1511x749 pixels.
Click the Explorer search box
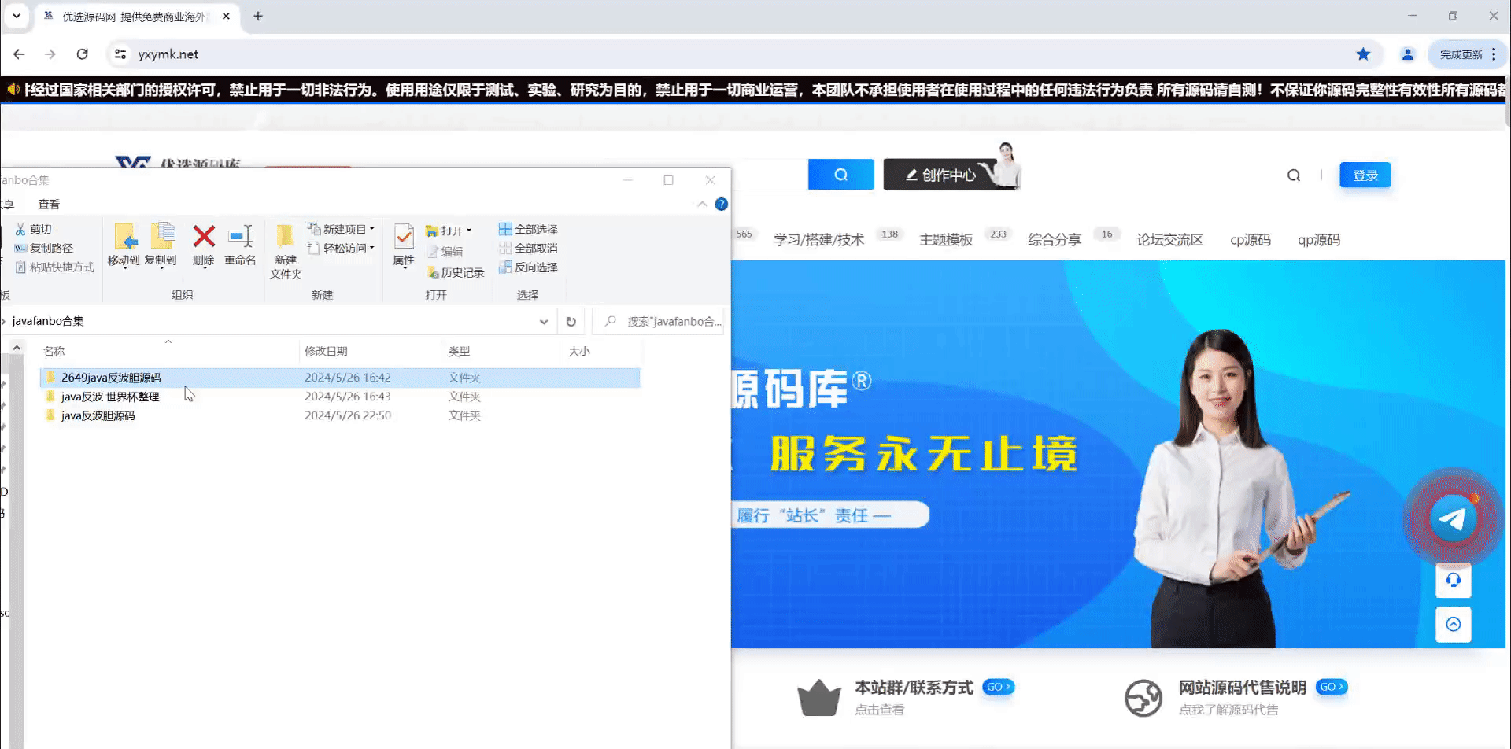(659, 321)
